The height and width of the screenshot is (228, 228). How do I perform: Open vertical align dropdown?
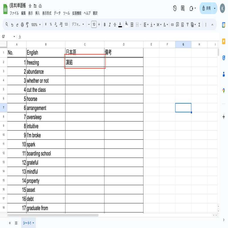point(153,25)
